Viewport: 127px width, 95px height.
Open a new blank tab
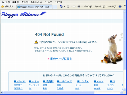coord(55,7)
